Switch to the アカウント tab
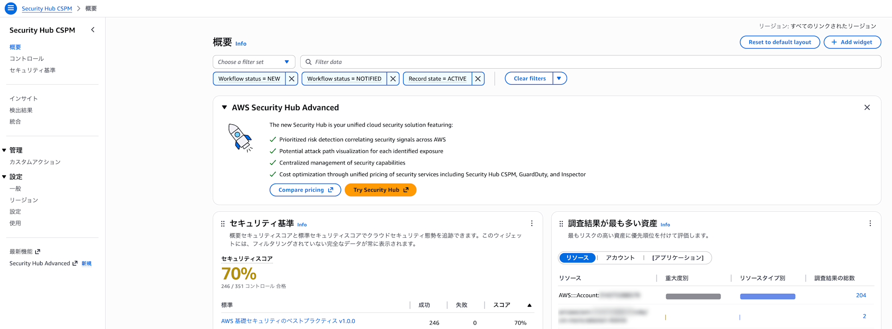The height and width of the screenshot is (329, 892). click(620, 258)
